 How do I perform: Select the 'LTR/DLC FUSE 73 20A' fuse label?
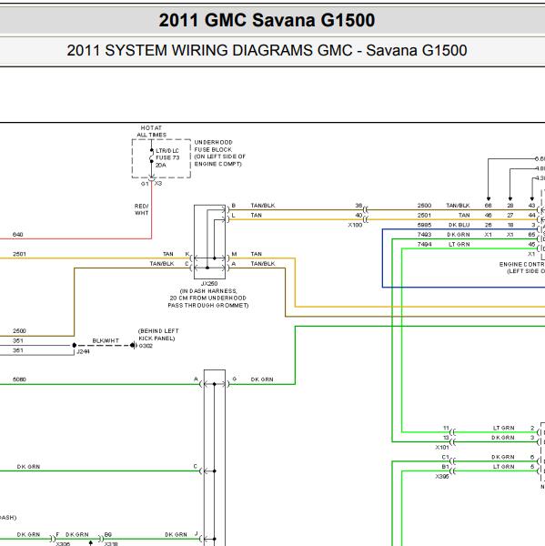(167, 157)
